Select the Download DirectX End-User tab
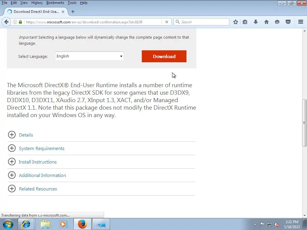 point(36,12)
